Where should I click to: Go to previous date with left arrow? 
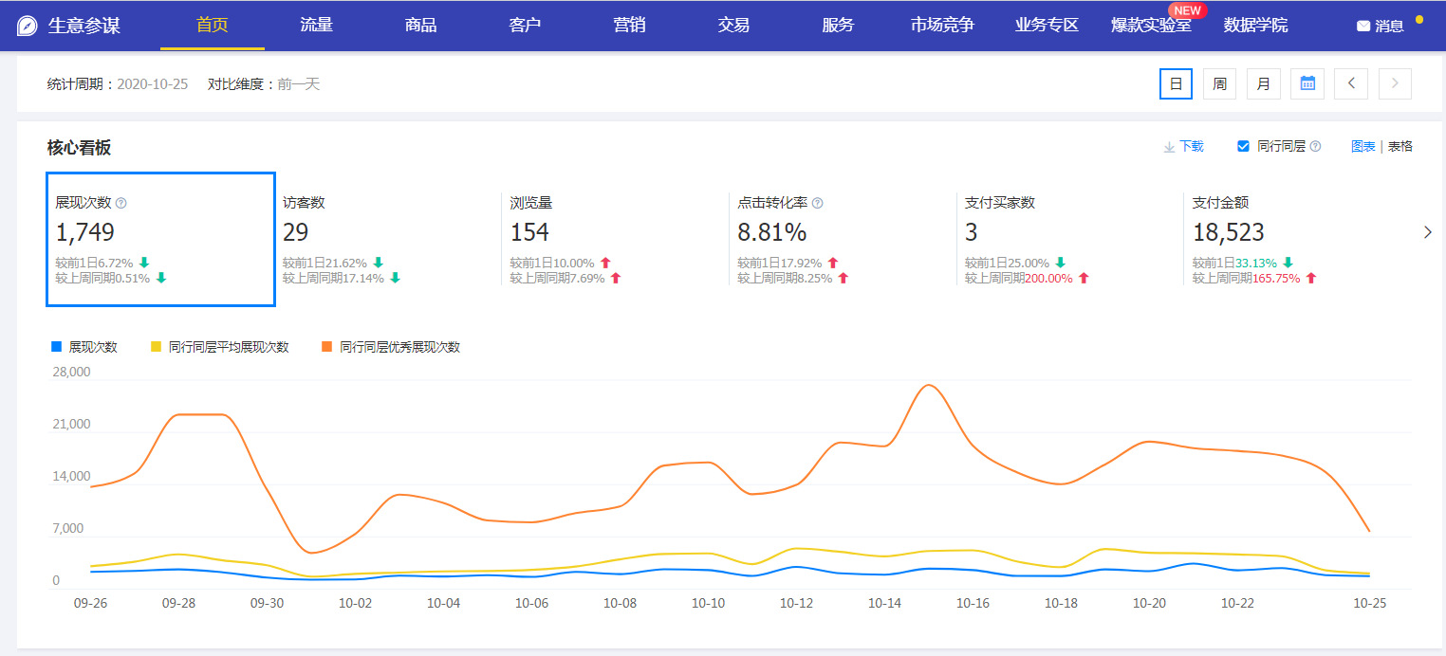click(1350, 83)
